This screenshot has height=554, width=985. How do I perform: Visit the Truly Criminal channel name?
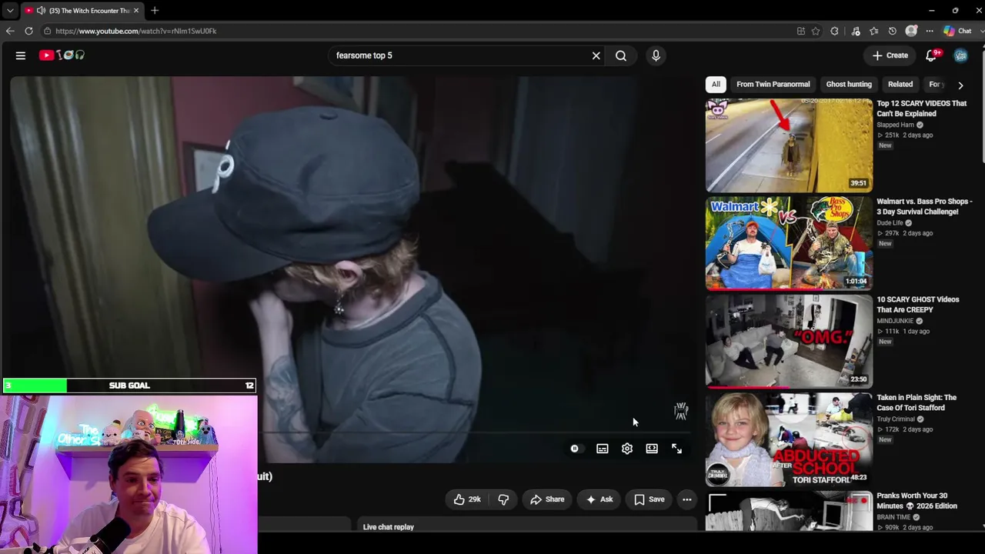[896, 419]
